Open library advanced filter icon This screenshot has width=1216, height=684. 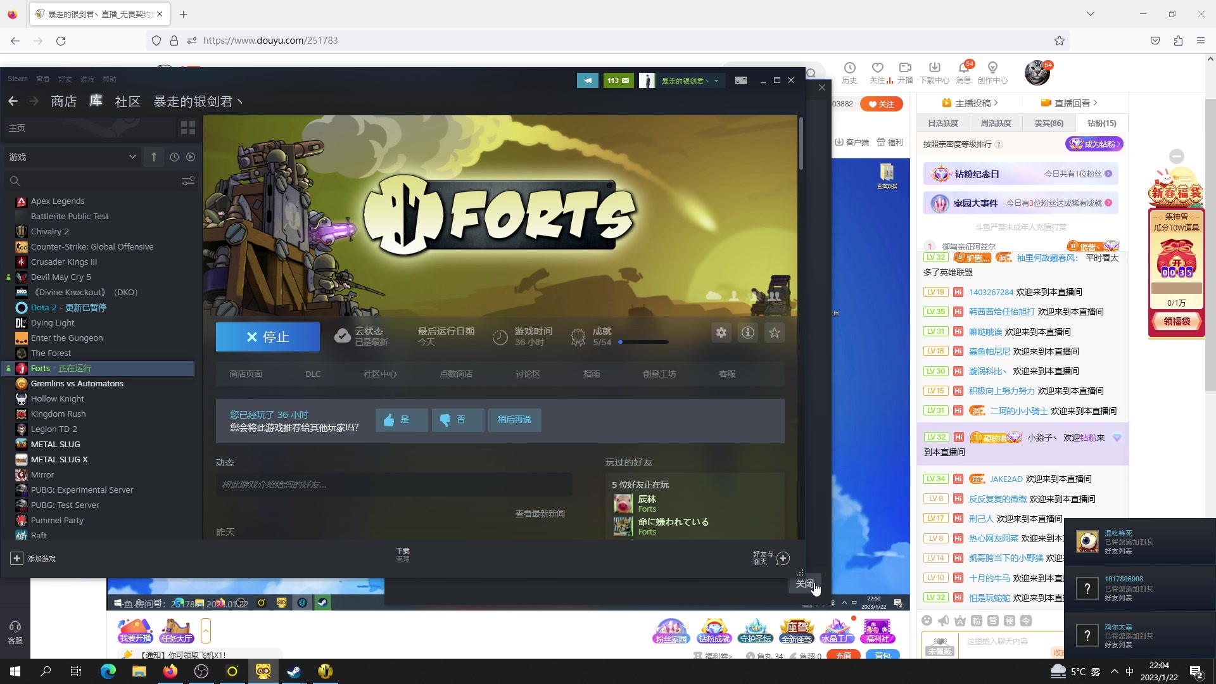click(188, 181)
